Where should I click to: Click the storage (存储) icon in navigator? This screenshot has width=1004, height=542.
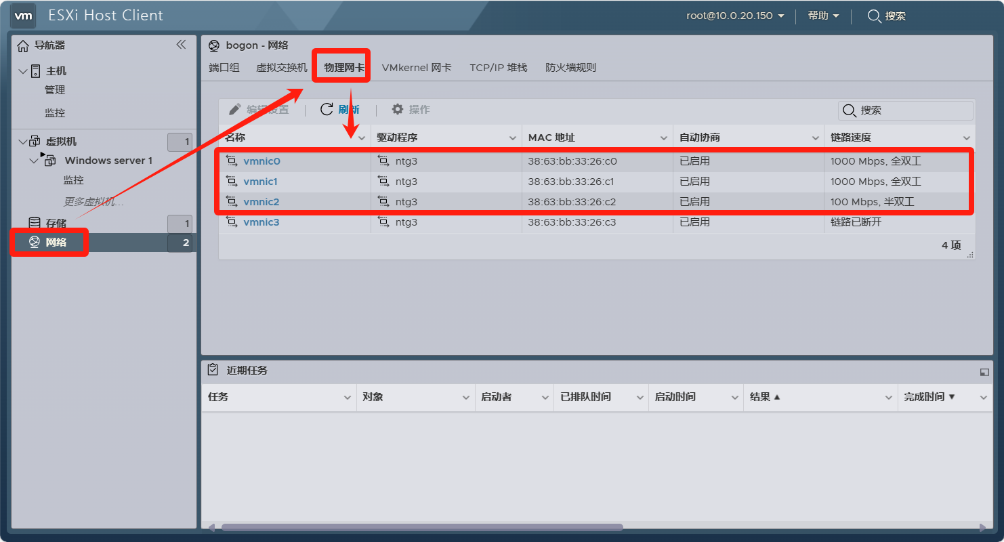point(34,223)
